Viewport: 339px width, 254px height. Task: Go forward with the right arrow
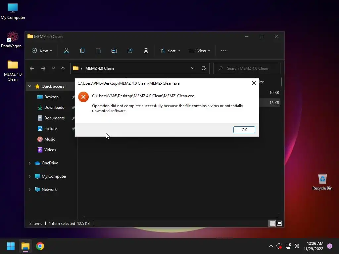pos(43,68)
